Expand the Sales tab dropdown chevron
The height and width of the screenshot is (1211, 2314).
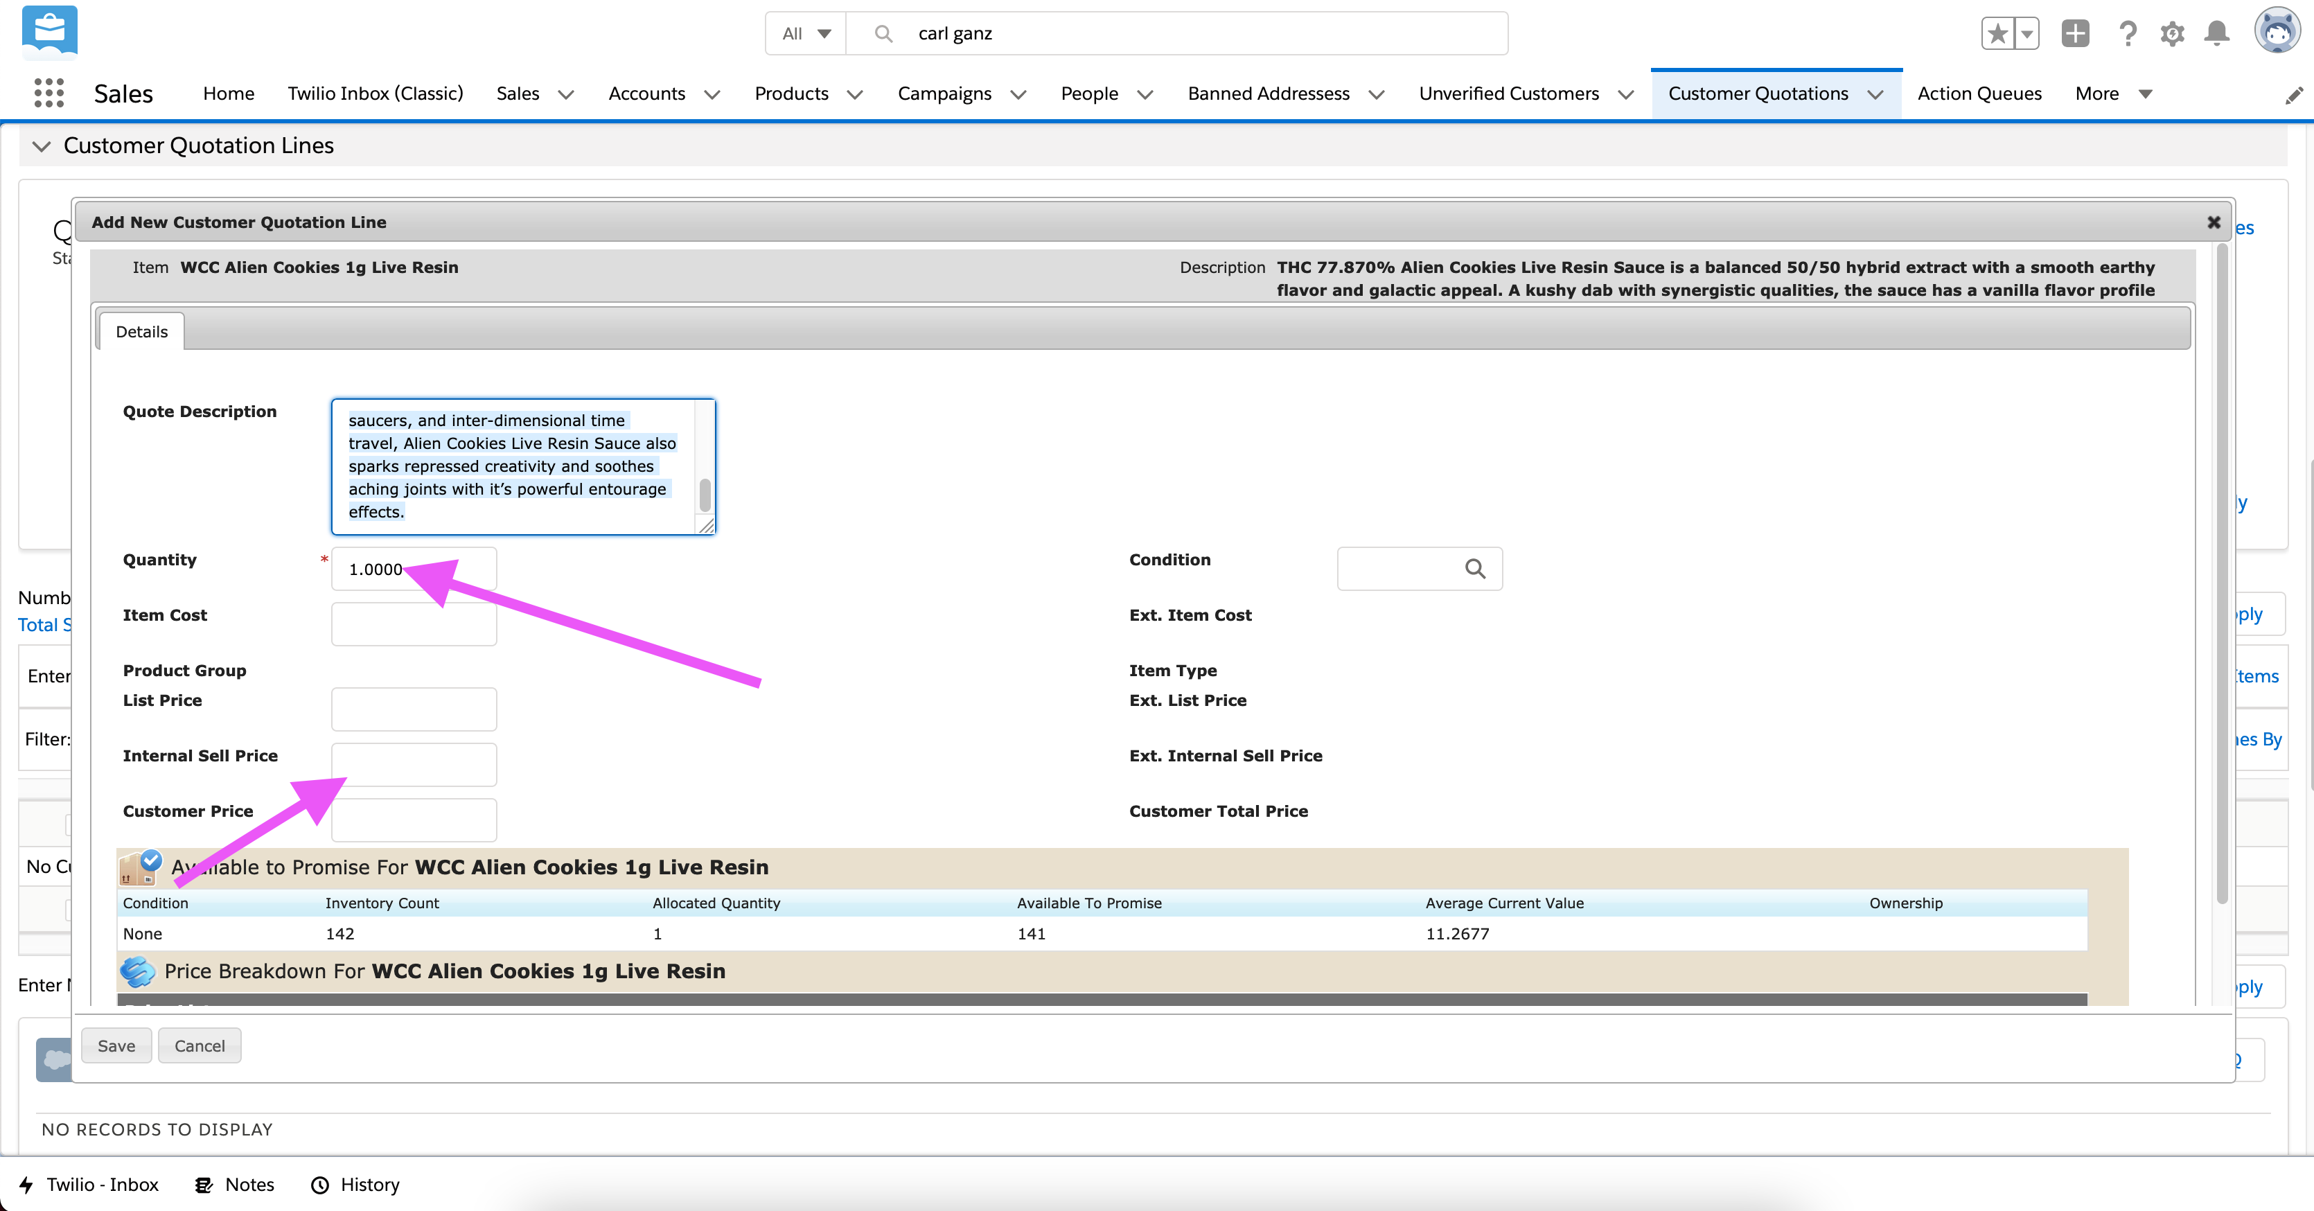coord(566,94)
